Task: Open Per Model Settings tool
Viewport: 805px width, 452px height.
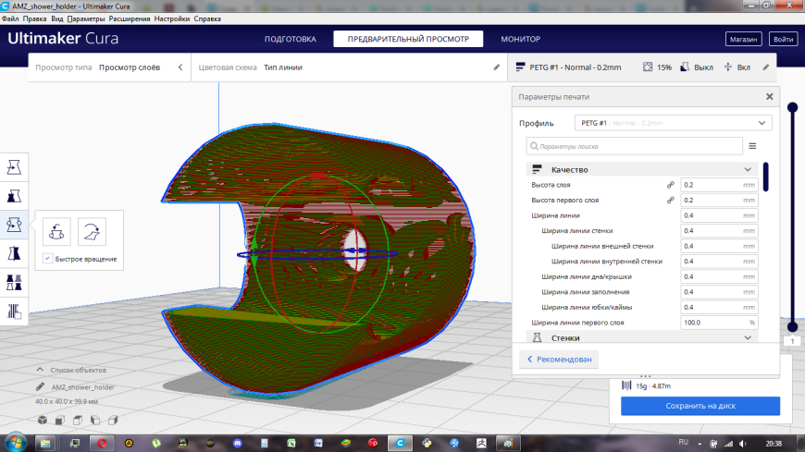Action: [14, 282]
